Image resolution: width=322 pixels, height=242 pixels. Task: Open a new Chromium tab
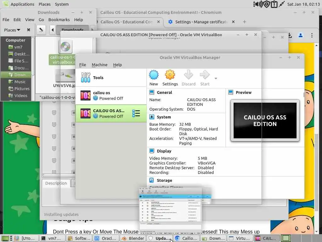(x=244, y=22)
